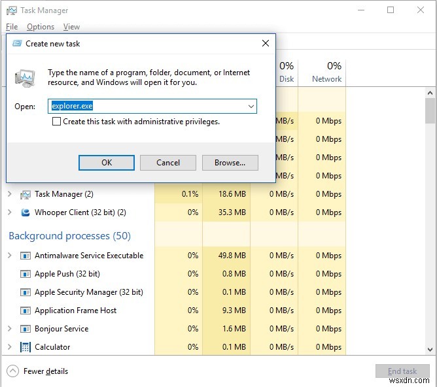Sort by the Disk column header
The image size is (437, 387).
(287, 73)
